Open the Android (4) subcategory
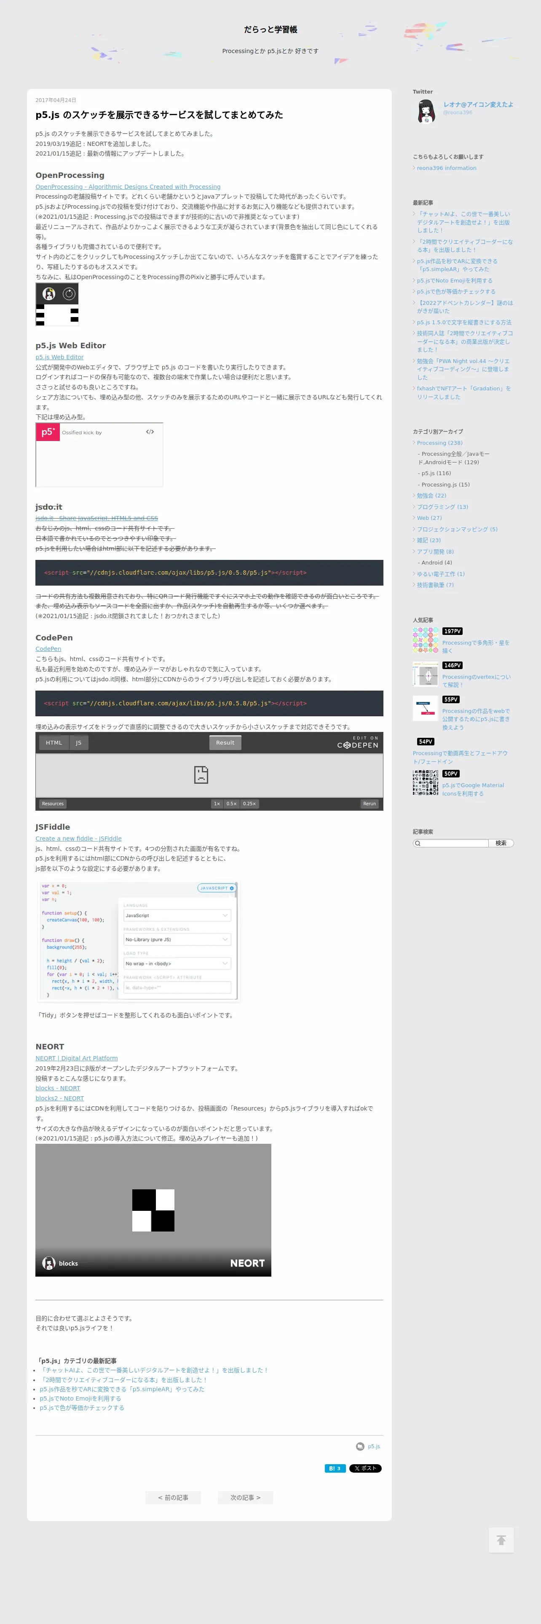Image resolution: width=541 pixels, height=1624 pixels. (x=437, y=563)
